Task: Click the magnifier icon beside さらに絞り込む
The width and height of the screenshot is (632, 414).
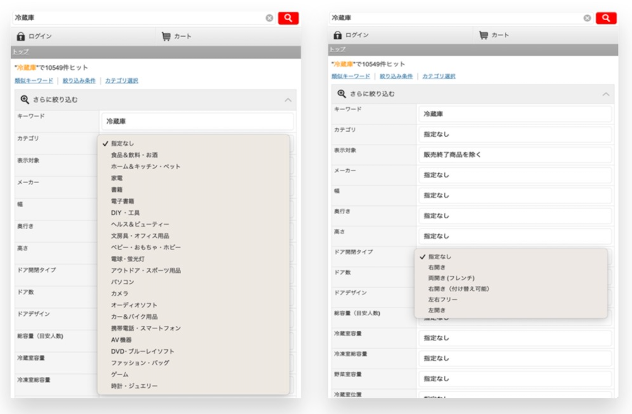Action: pyautogui.click(x=24, y=99)
